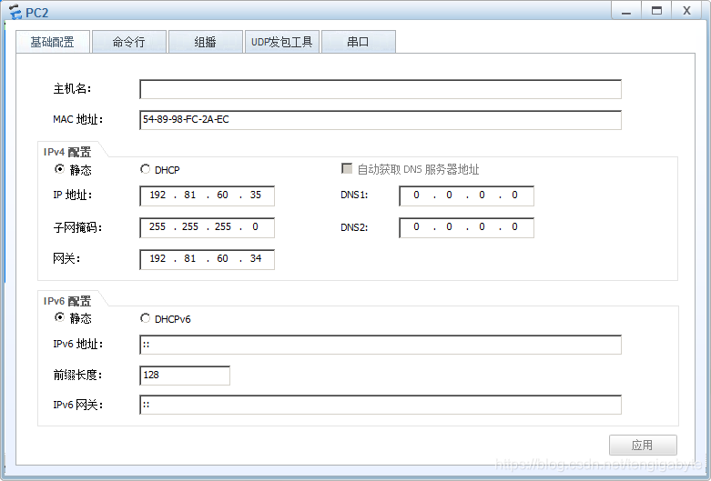Screen dimensions: 711x481
Task: Click the PC2 app icon in title bar
Action: [x=15, y=12]
